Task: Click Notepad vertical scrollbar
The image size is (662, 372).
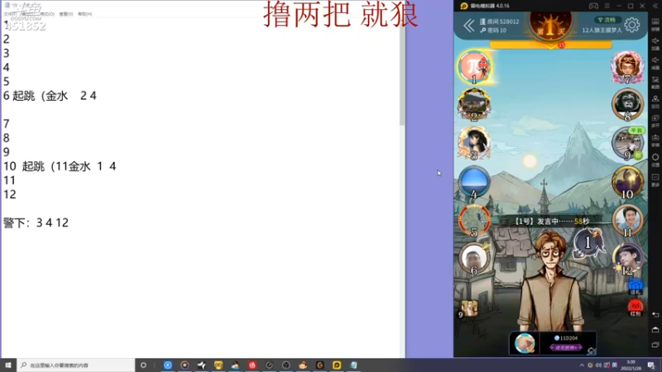Action: tap(402, 72)
